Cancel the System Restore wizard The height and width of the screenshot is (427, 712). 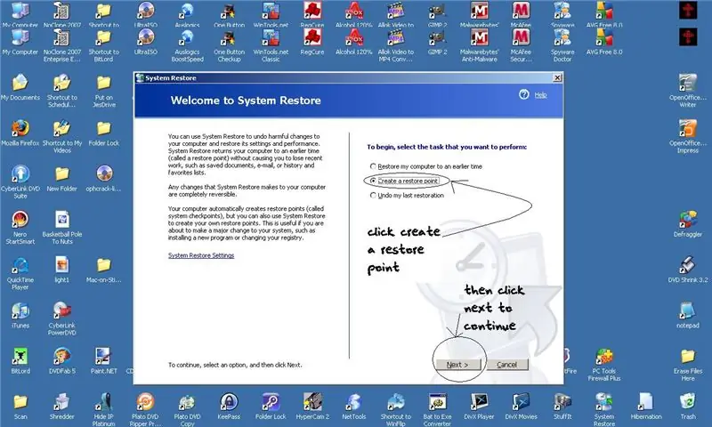click(507, 365)
